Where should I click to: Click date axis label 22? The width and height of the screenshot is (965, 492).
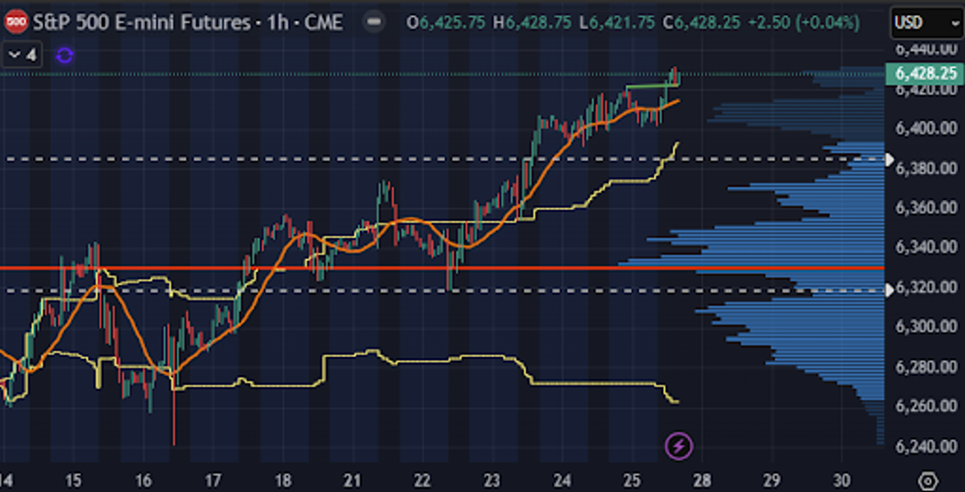[x=422, y=480]
